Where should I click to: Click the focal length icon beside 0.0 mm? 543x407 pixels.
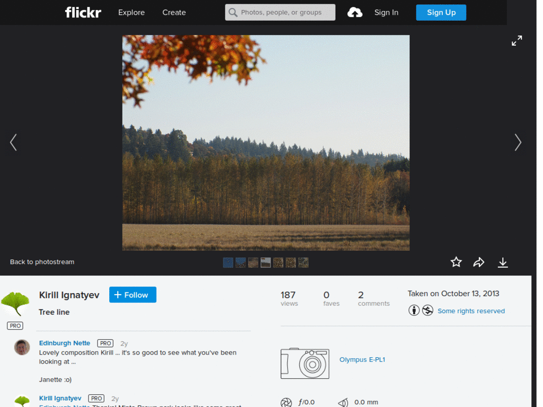coord(343,402)
